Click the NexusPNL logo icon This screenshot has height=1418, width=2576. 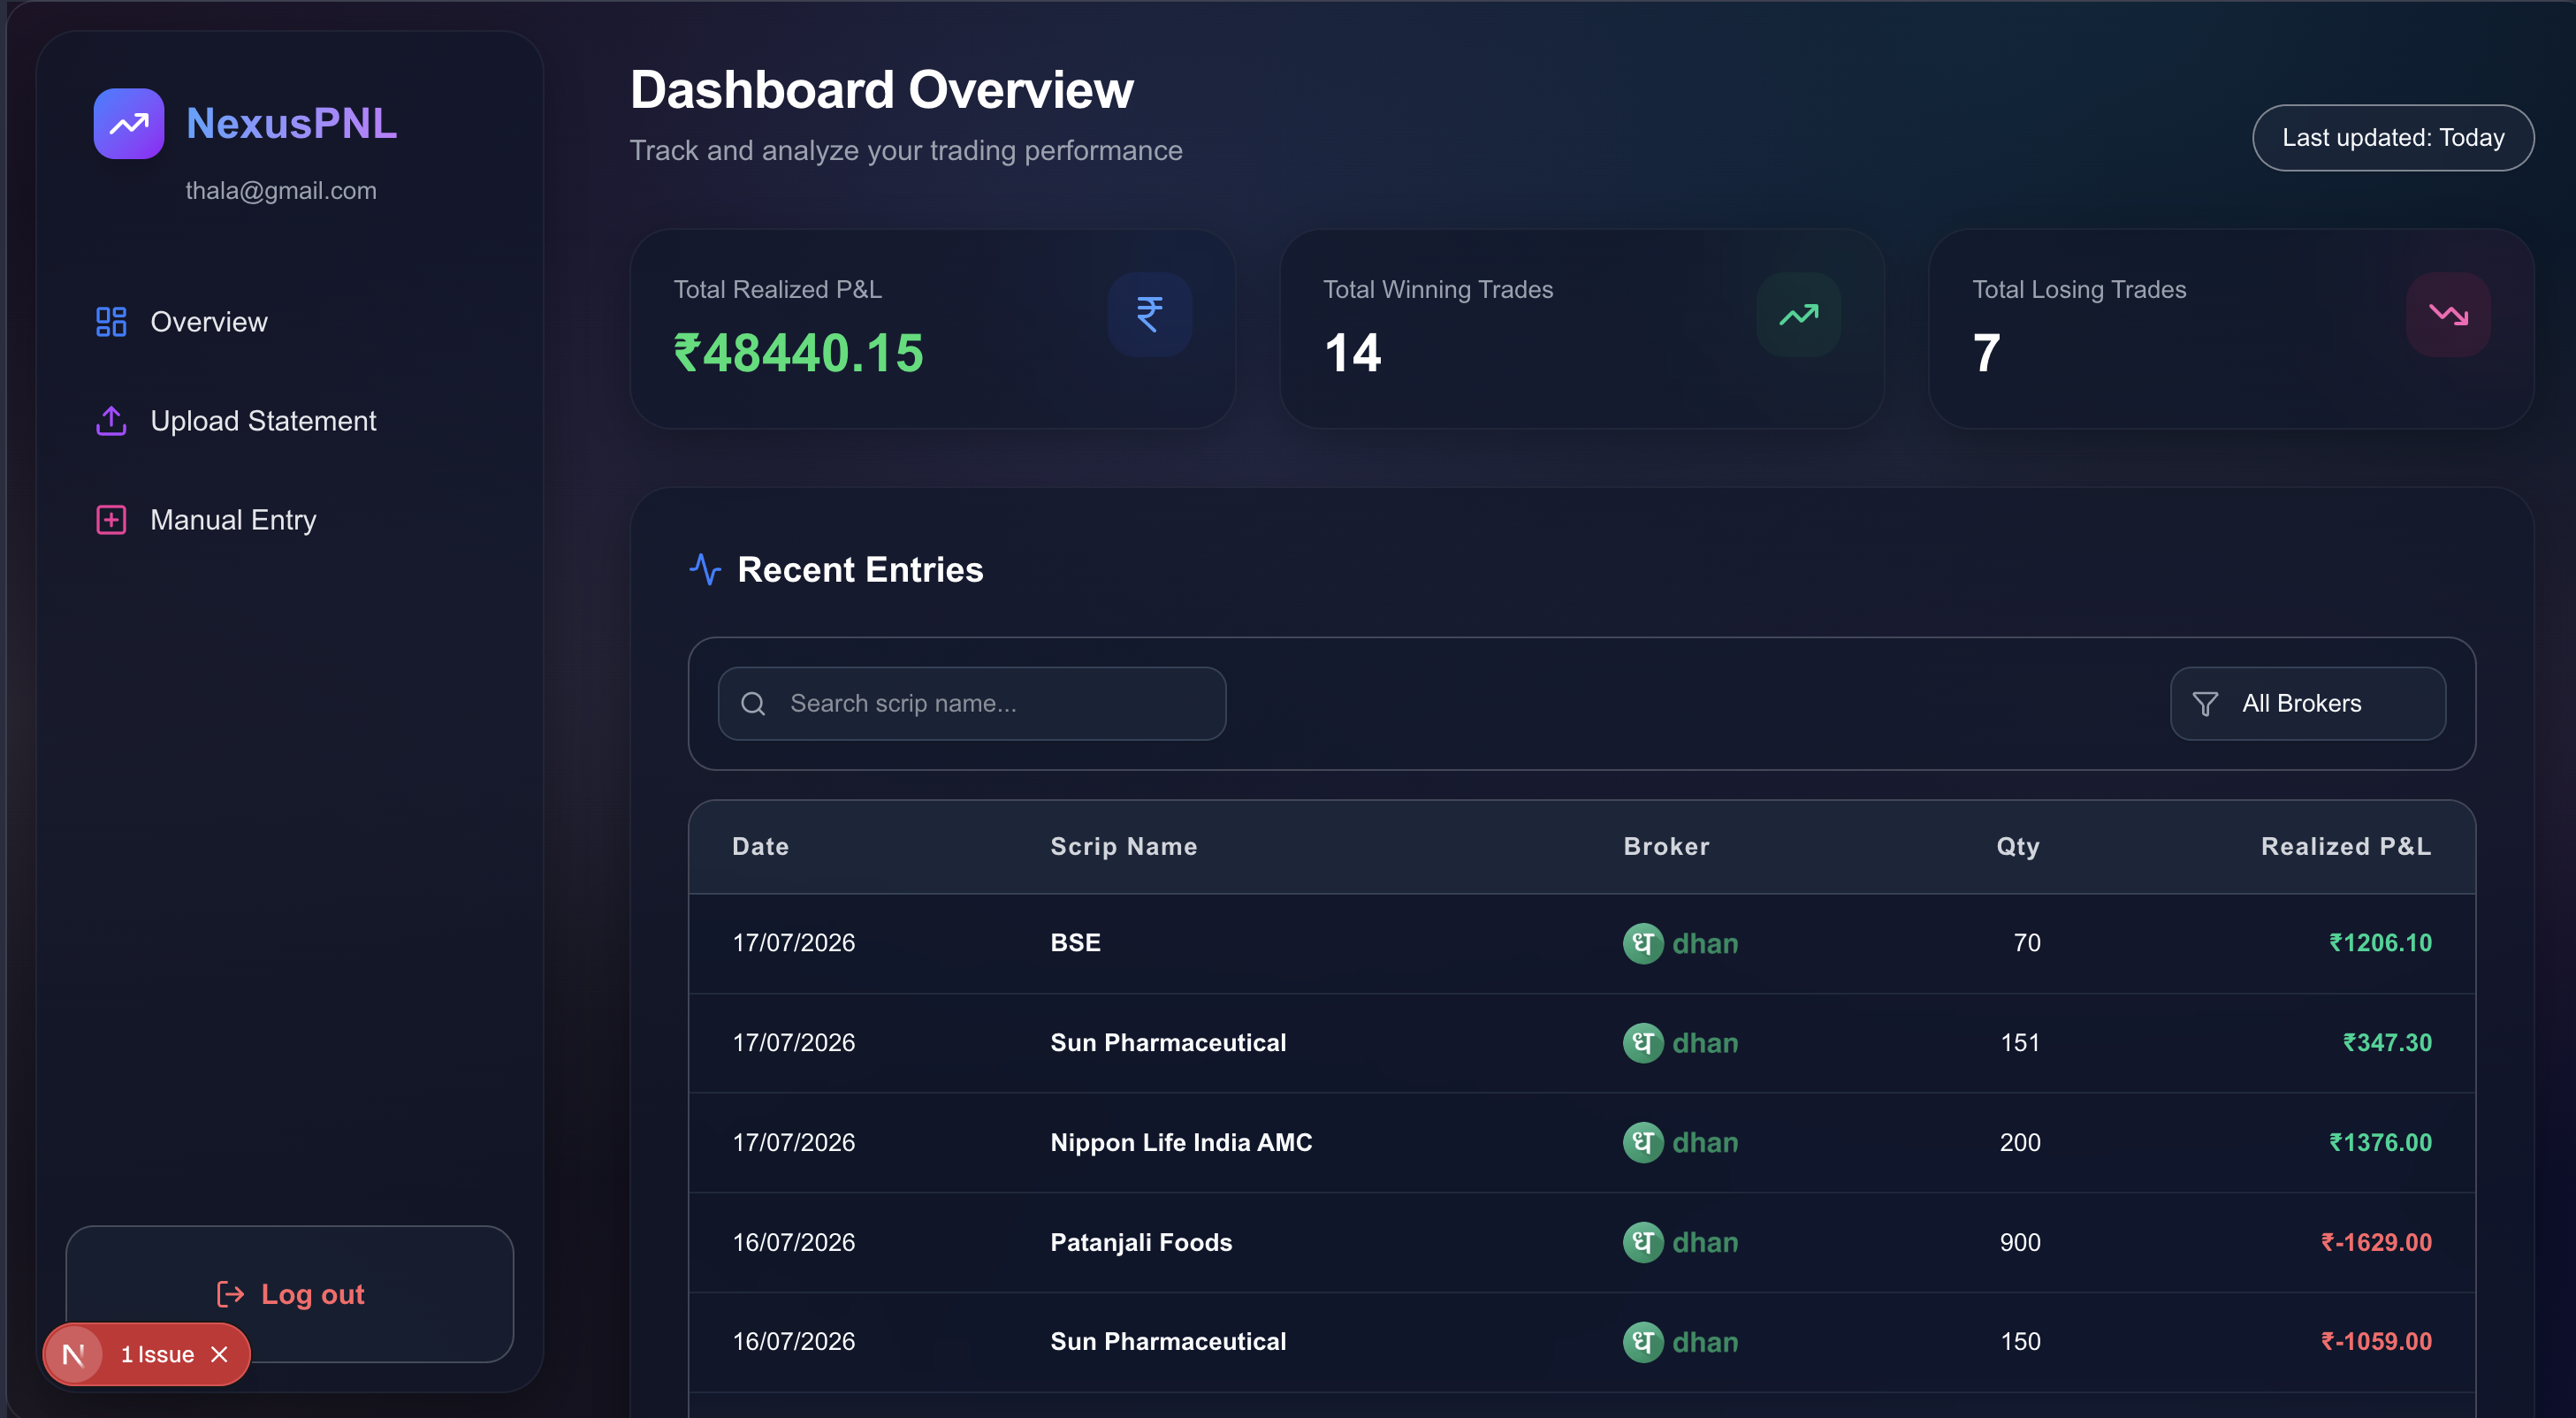[x=129, y=124]
